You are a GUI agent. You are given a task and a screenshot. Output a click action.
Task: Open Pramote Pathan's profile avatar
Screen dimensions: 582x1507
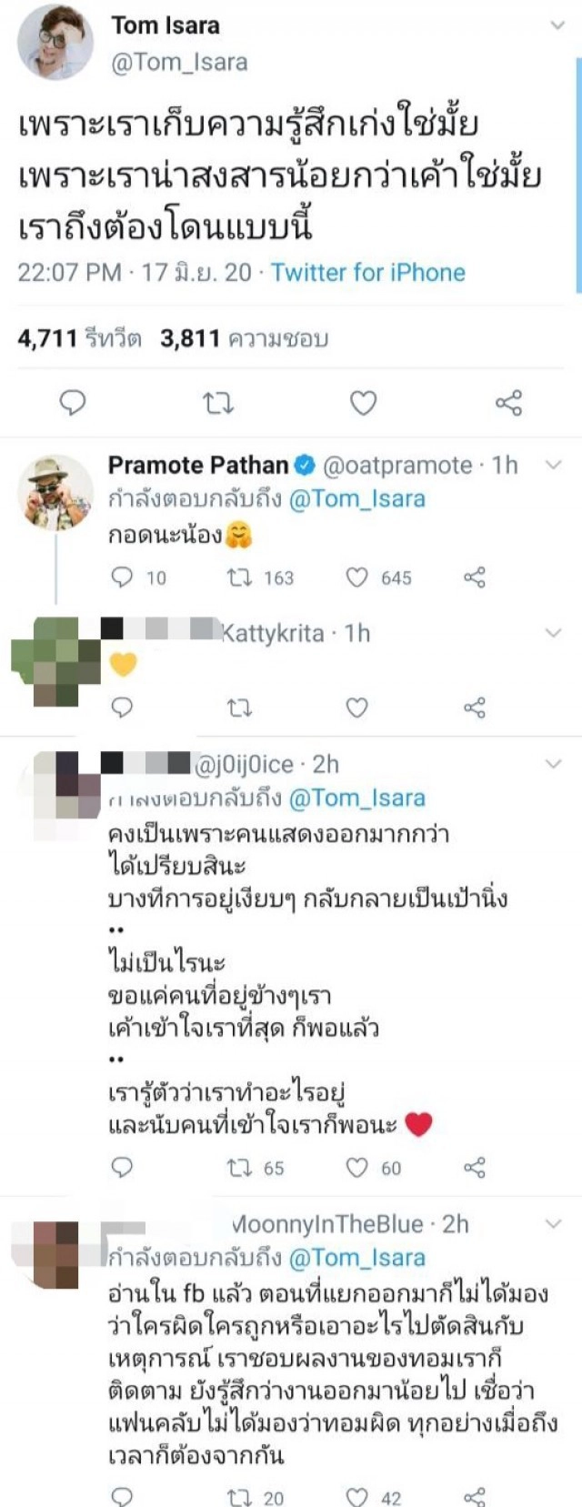55,492
